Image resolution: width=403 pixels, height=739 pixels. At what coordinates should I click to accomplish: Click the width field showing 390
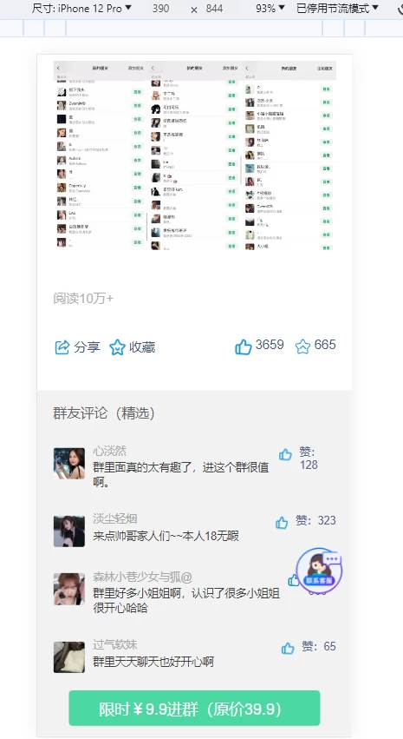click(x=161, y=9)
